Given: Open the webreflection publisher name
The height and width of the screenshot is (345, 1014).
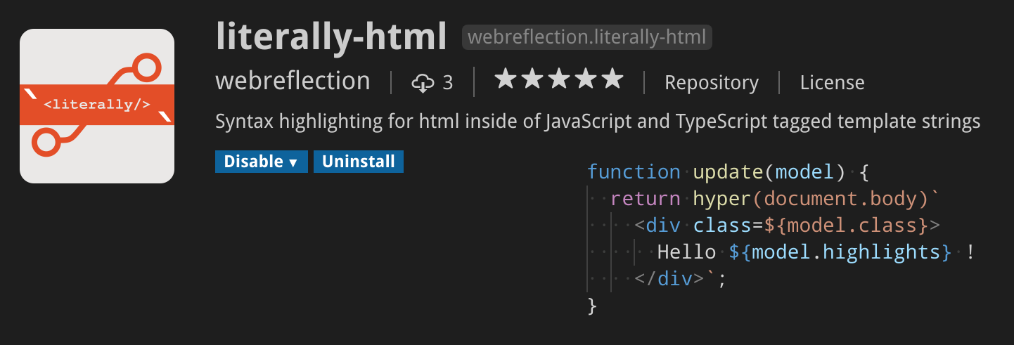Looking at the screenshot, I should click(293, 82).
